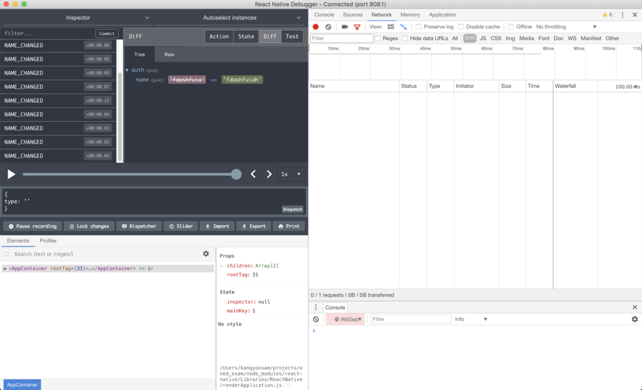Image resolution: width=642 pixels, height=390 pixels.
Task: Switch to the Console tab
Action: [x=324, y=15]
